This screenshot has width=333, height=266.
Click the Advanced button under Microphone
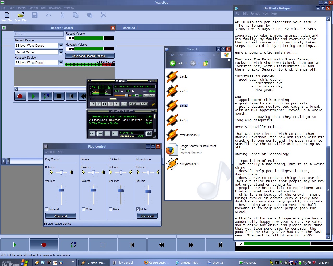[147, 216]
